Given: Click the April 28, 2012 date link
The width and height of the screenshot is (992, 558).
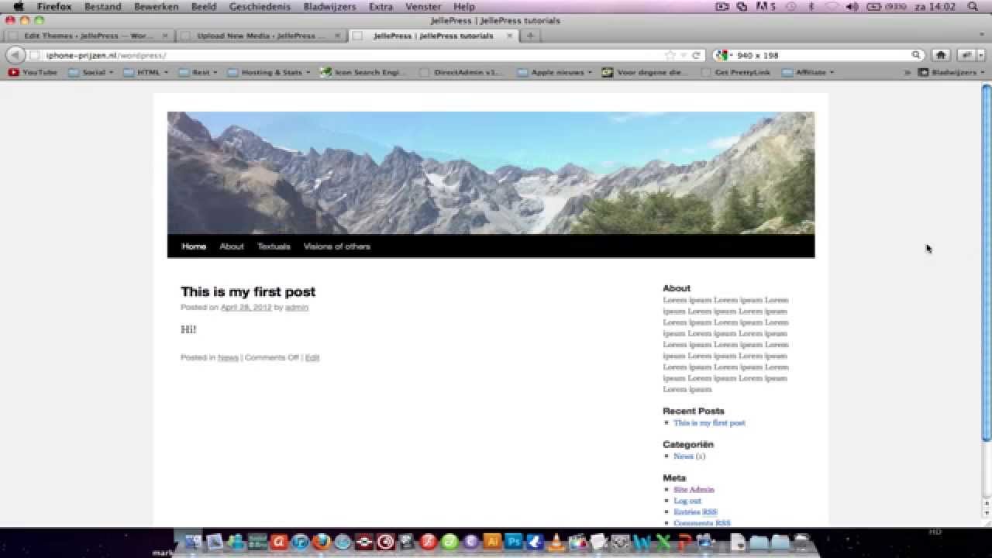Looking at the screenshot, I should click(x=246, y=308).
